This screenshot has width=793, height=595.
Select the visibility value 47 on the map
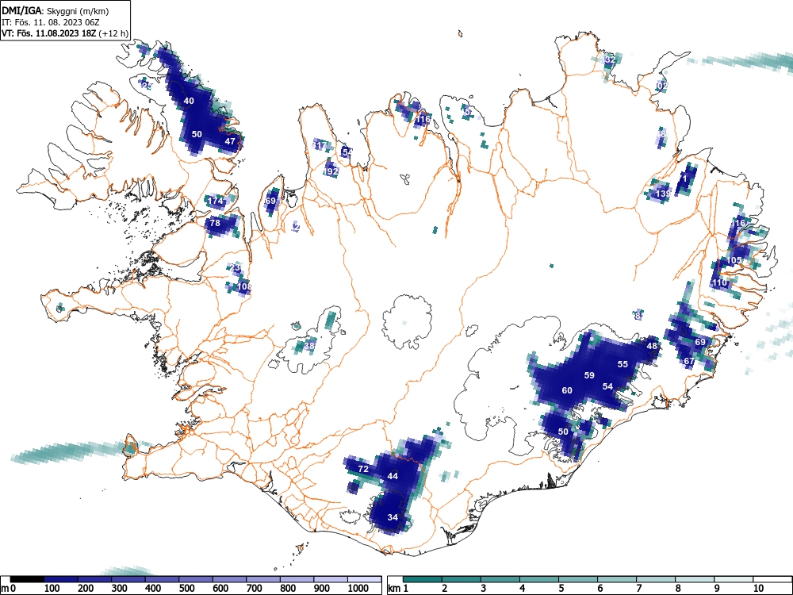tap(230, 141)
